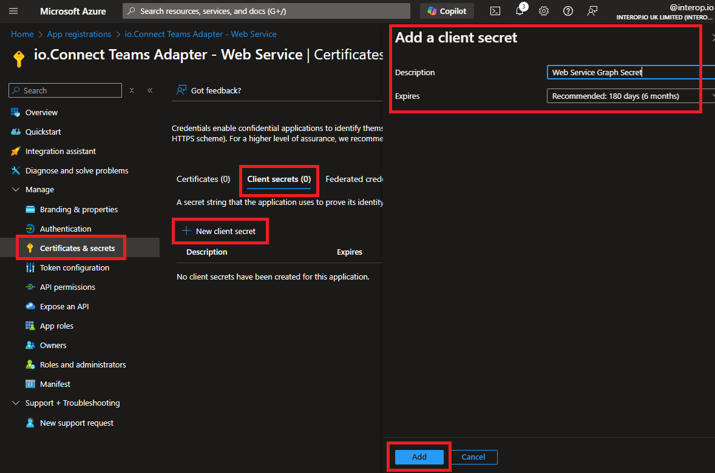Open the notifications bell icon

click(x=520, y=11)
